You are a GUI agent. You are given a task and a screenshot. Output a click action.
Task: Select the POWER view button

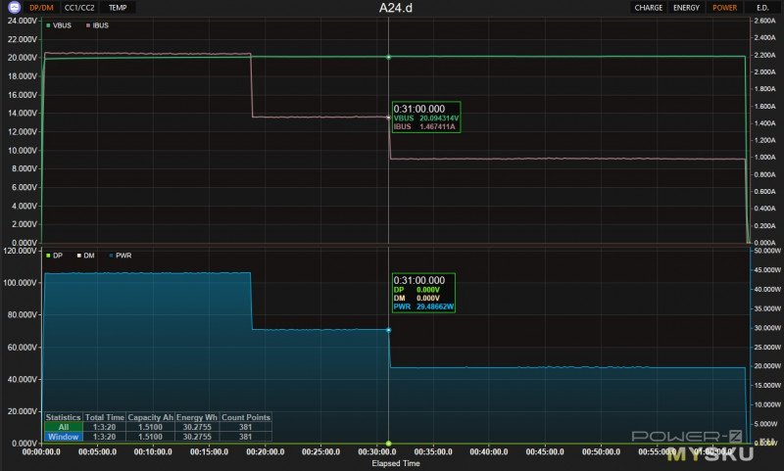(x=725, y=7)
